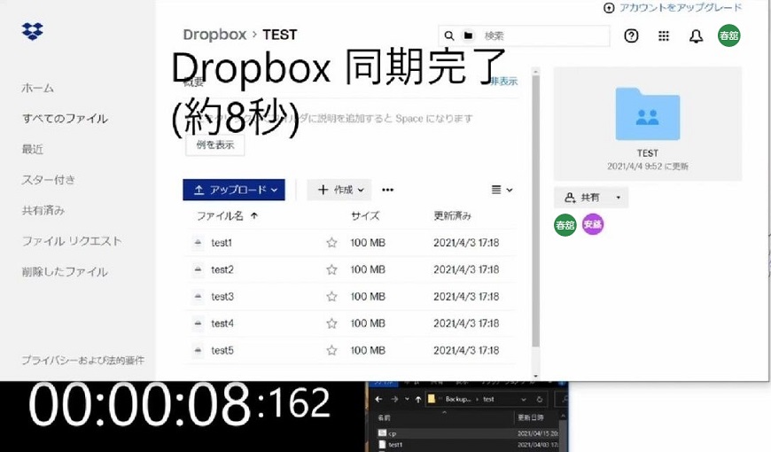Open the 作成 dropdown button
771x452 pixels.
[x=339, y=190]
